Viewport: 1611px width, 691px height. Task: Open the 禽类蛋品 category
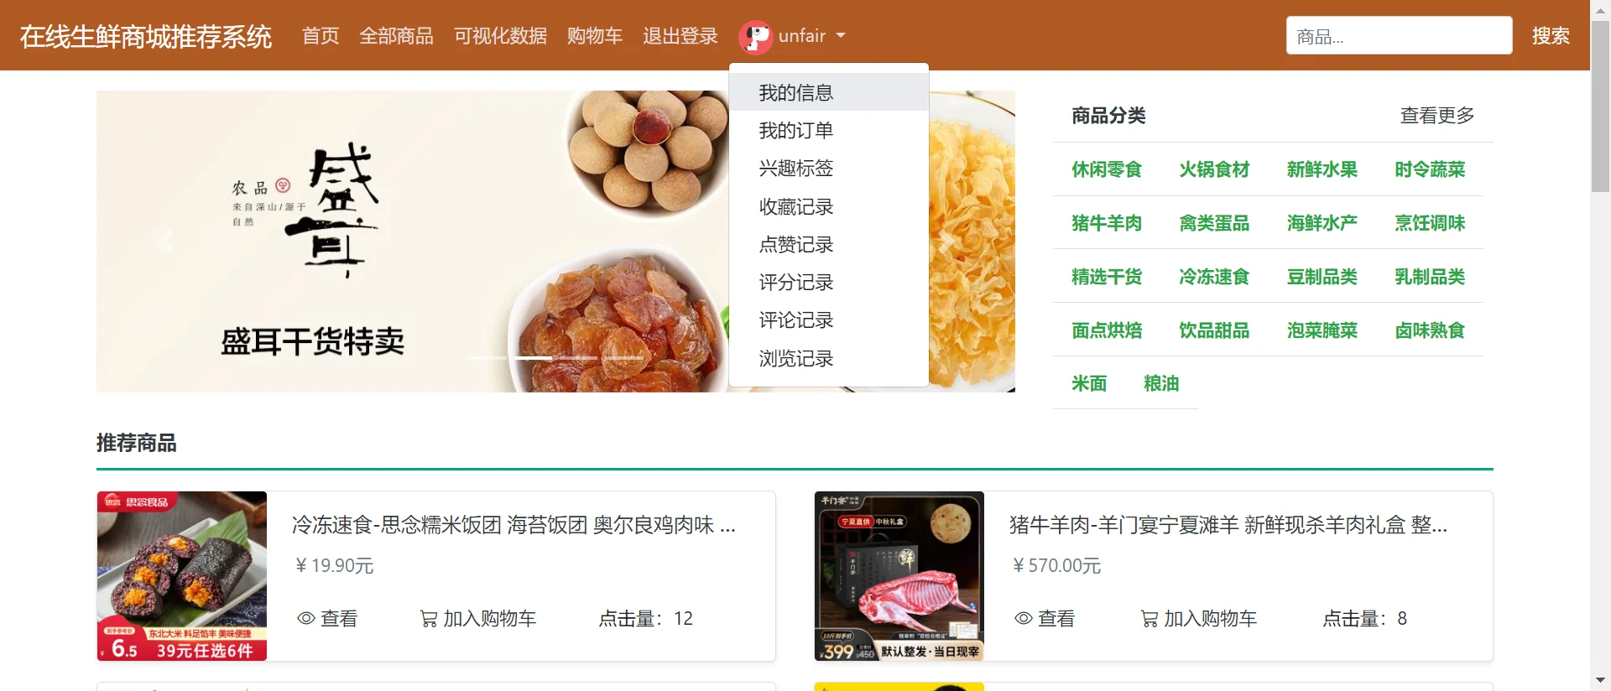1214,223
